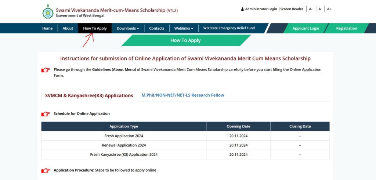
Task: Click the Administrator Login user icon
Action: pos(242,9)
